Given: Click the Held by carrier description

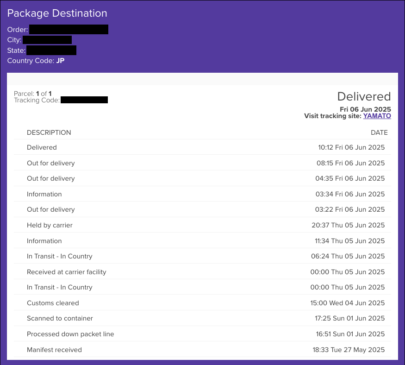Looking at the screenshot, I should point(50,225).
